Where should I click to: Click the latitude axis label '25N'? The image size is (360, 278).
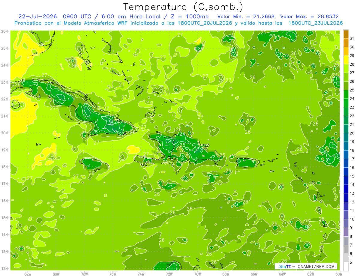(4, 48)
